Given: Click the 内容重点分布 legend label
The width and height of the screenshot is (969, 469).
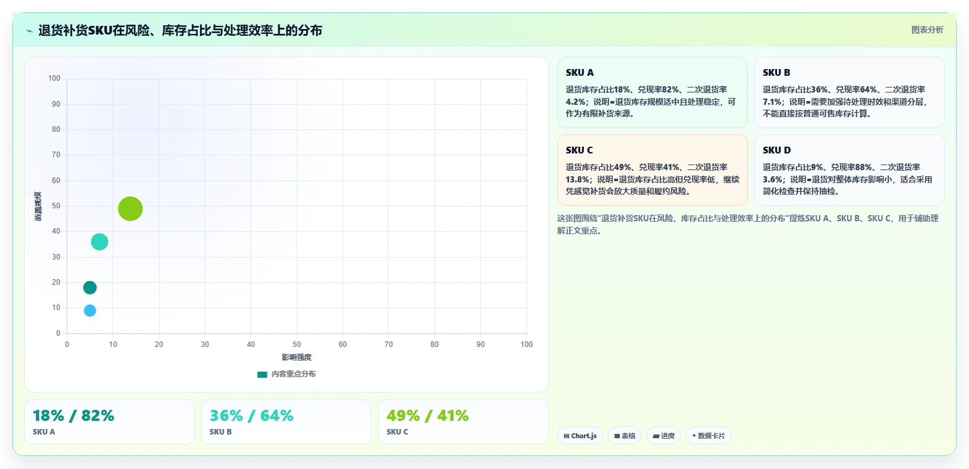Looking at the screenshot, I should click(x=294, y=374).
